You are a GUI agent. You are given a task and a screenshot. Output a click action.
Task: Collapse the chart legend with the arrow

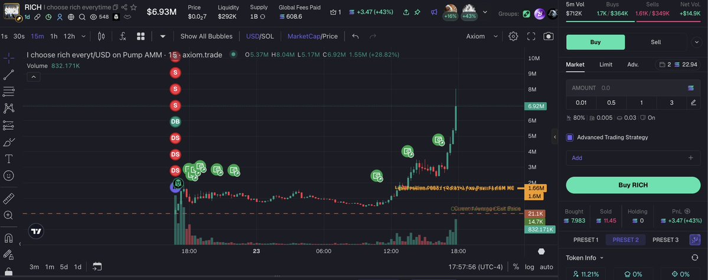tap(34, 77)
